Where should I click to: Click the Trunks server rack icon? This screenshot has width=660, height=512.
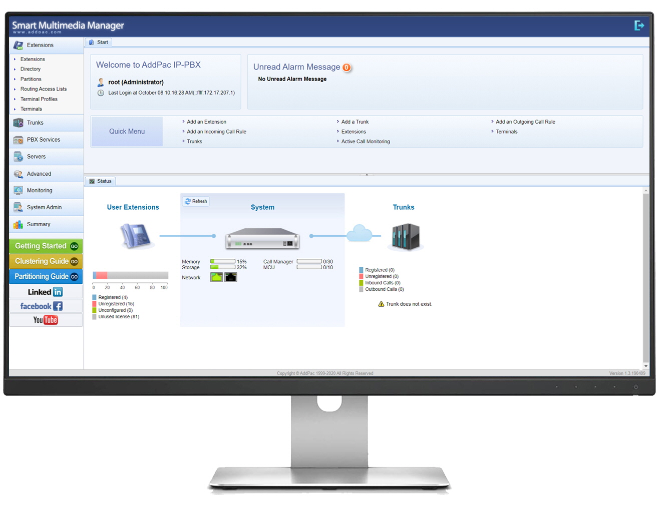pyautogui.click(x=405, y=237)
